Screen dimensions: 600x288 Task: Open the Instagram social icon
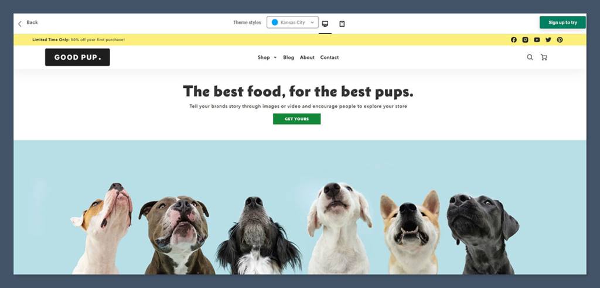[526, 40]
